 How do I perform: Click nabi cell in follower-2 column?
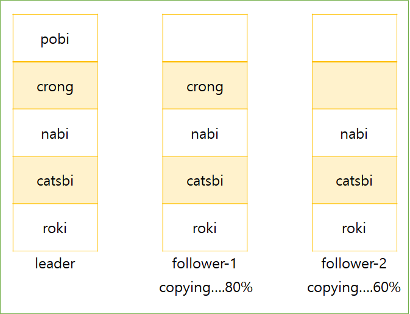tap(355, 133)
